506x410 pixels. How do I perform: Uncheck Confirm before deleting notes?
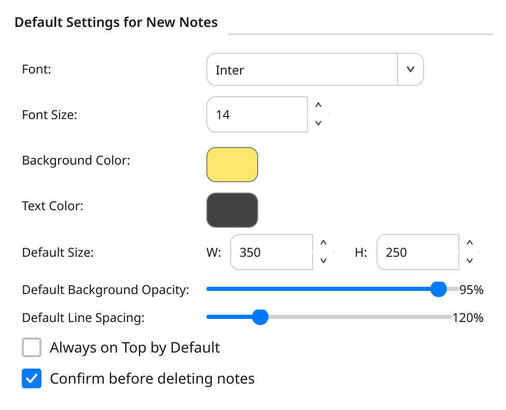32,378
